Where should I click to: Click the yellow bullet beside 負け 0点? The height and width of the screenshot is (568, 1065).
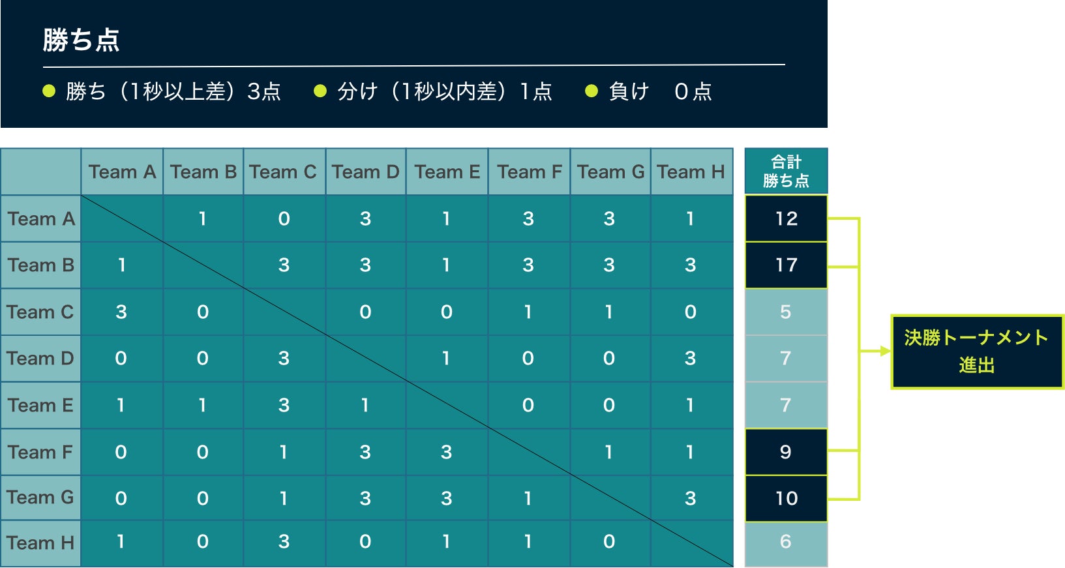(592, 91)
